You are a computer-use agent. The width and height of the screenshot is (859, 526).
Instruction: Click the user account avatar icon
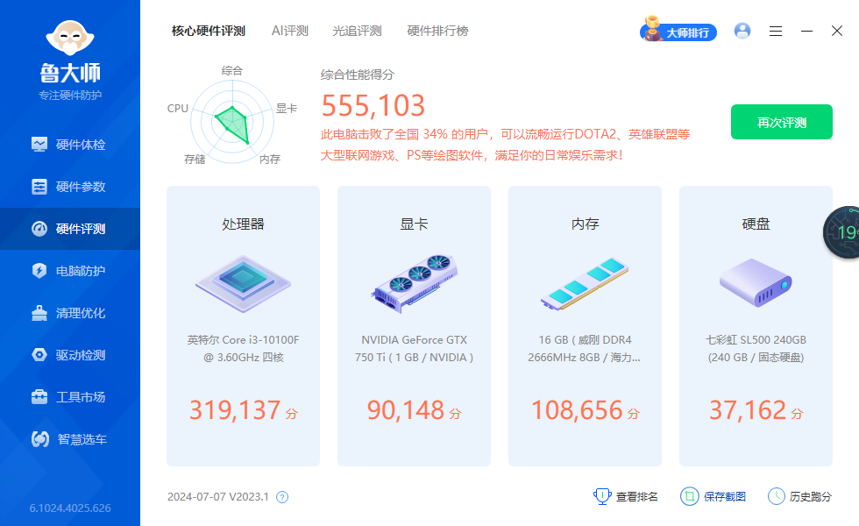[x=742, y=31]
